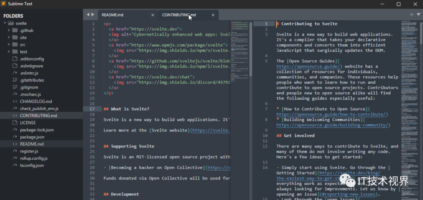Expand the src folder arrow

[9, 45]
